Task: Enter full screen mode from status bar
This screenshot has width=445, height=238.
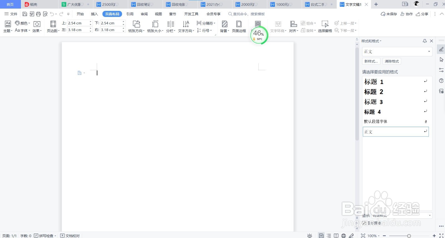Action: 441,236
